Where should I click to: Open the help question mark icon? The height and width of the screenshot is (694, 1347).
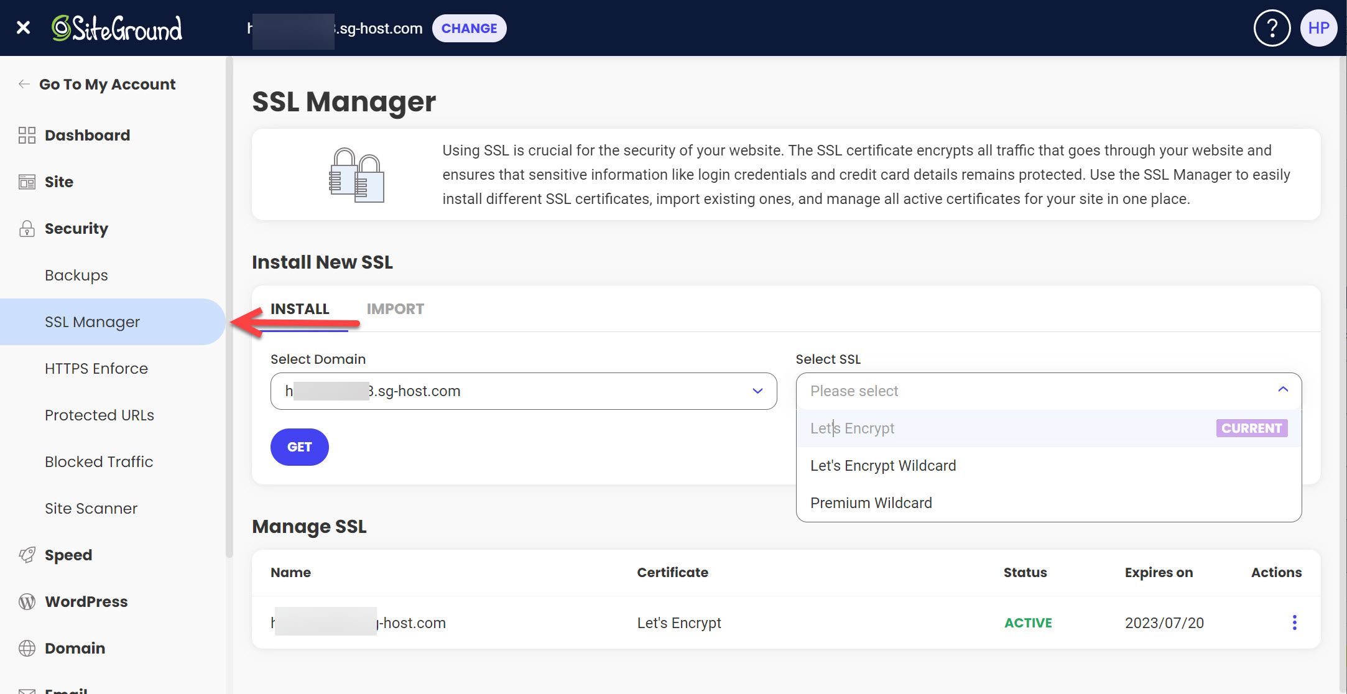(1272, 28)
